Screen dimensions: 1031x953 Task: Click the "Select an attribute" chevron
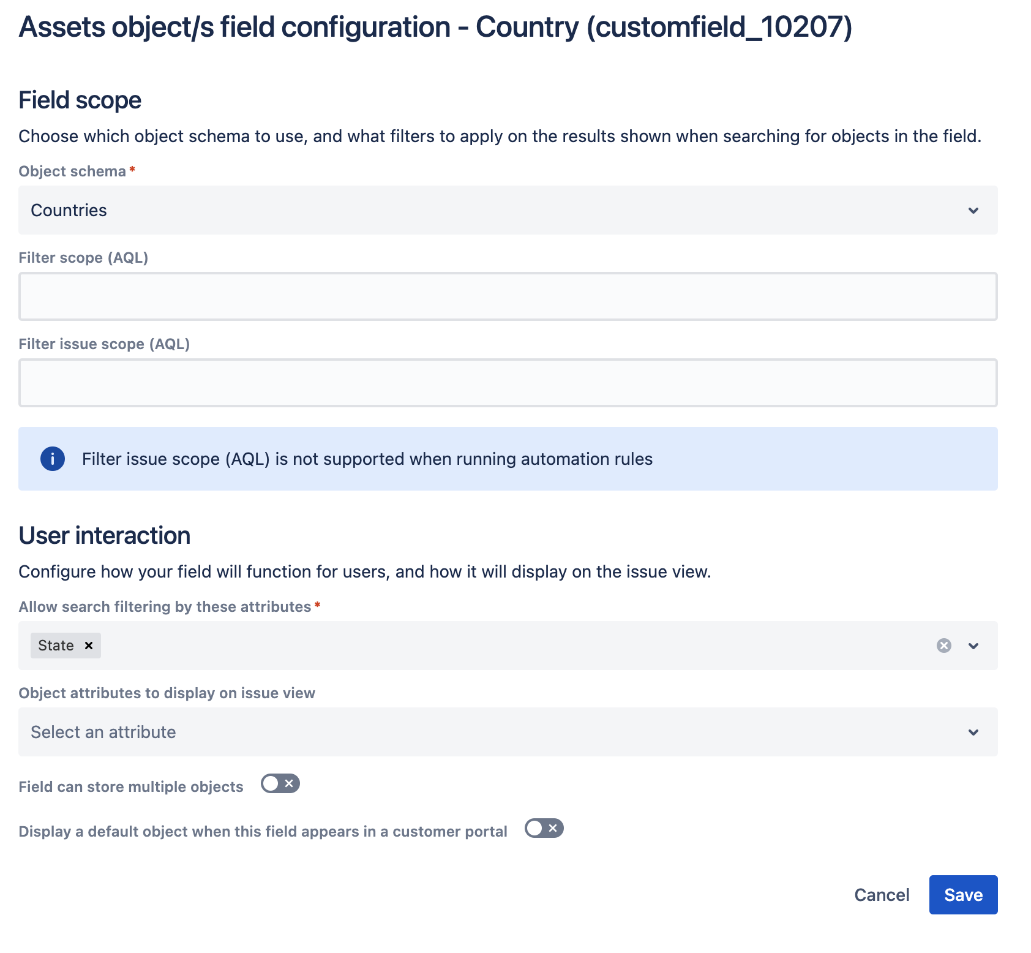(973, 731)
